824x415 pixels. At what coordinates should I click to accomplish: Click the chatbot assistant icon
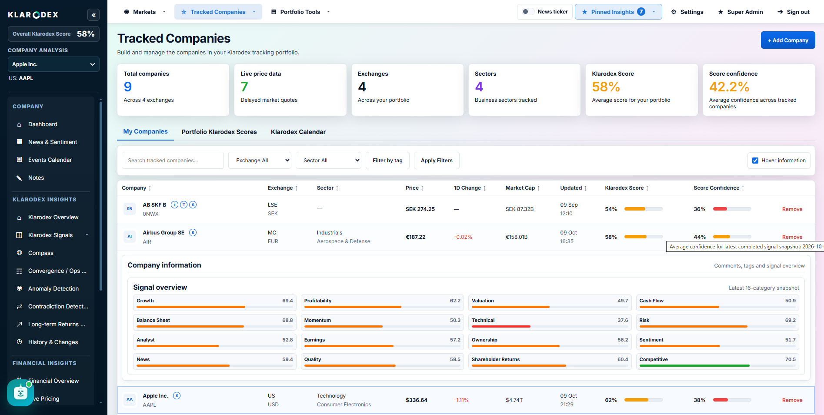[x=20, y=393]
